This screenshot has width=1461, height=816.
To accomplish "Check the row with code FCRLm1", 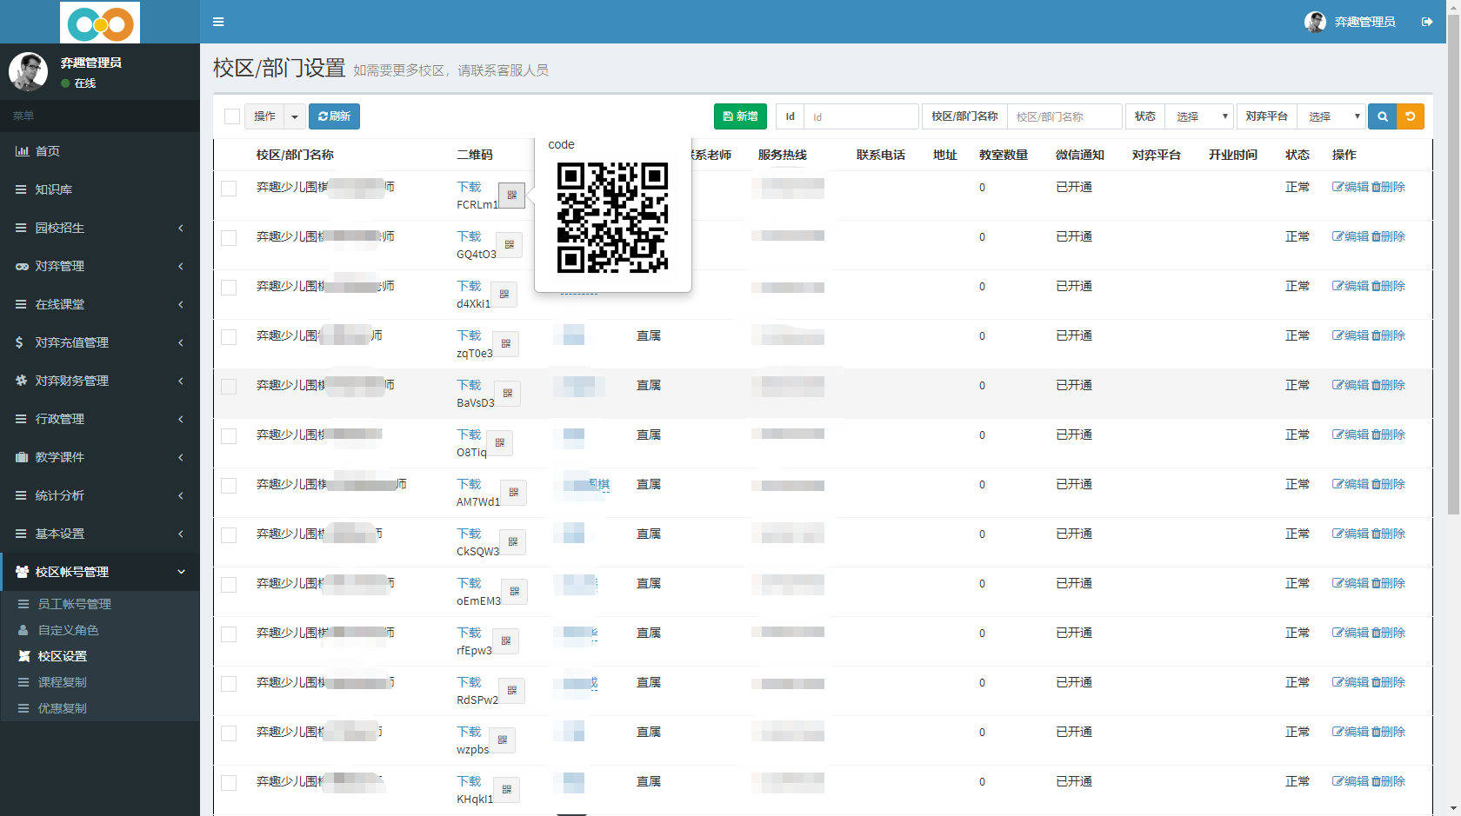I will tap(229, 189).
